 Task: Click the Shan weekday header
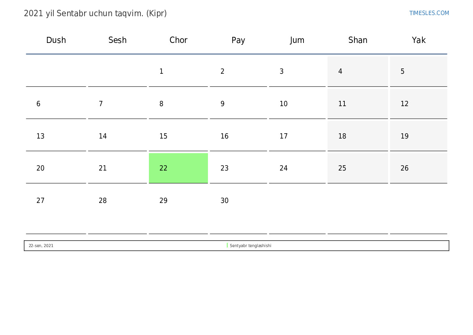(x=358, y=40)
